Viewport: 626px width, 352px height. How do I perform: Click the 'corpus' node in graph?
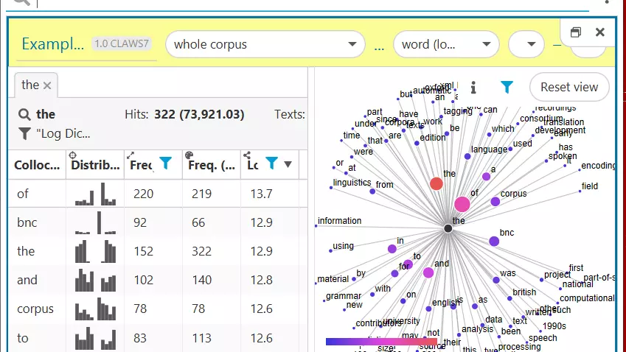click(x=495, y=201)
